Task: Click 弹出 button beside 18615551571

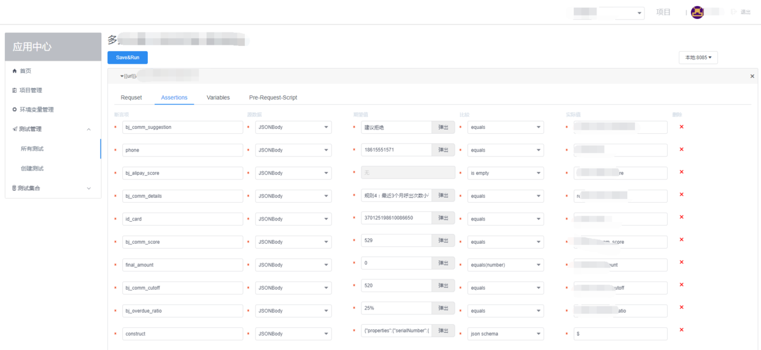Action: 443,150
